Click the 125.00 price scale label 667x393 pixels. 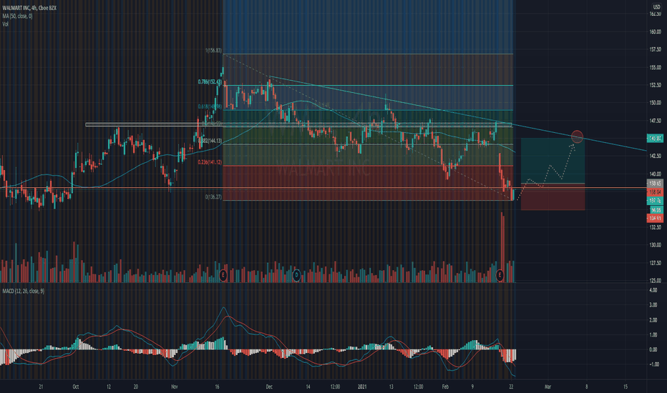click(x=655, y=280)
